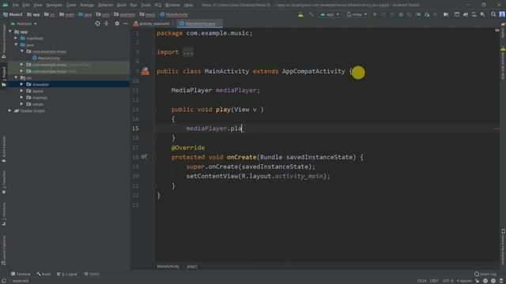
Task: Open the SDK Manager icon
Action: coord(483,14)
